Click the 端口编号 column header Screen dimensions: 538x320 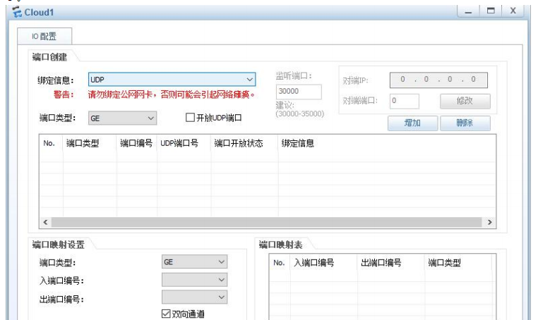pyautogui.click(x=136, y=143)
